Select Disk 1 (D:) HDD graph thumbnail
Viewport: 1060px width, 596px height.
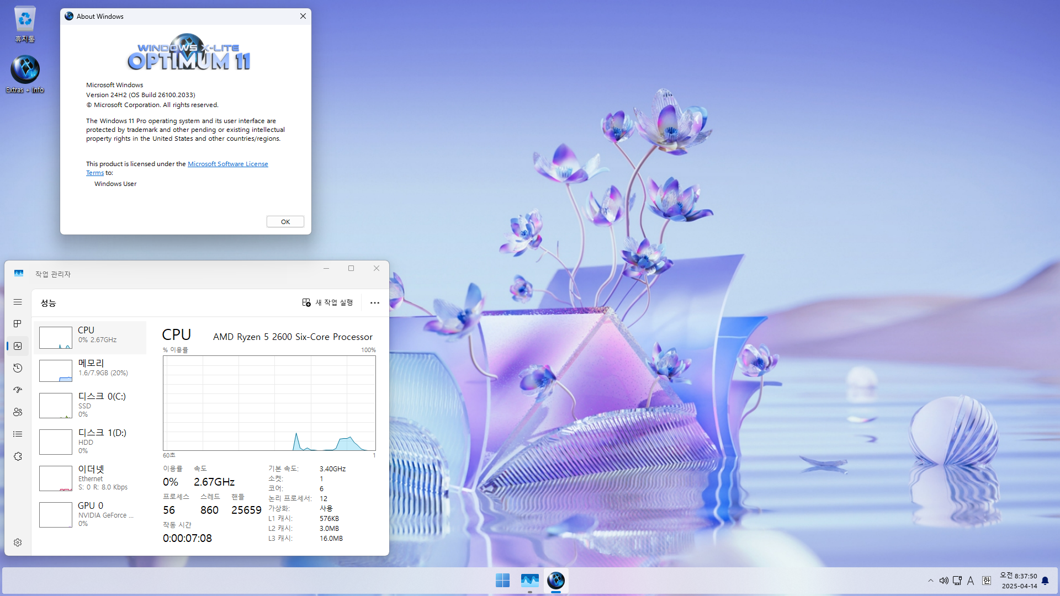pyautogui.click(x=55, y=442)
